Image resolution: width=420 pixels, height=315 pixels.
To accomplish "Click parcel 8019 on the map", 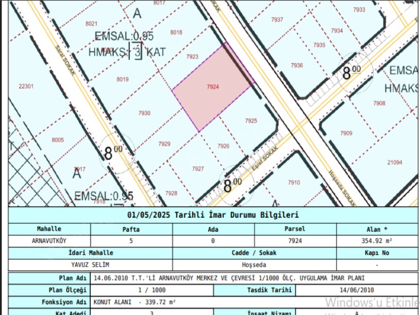I will pos(122,79).
